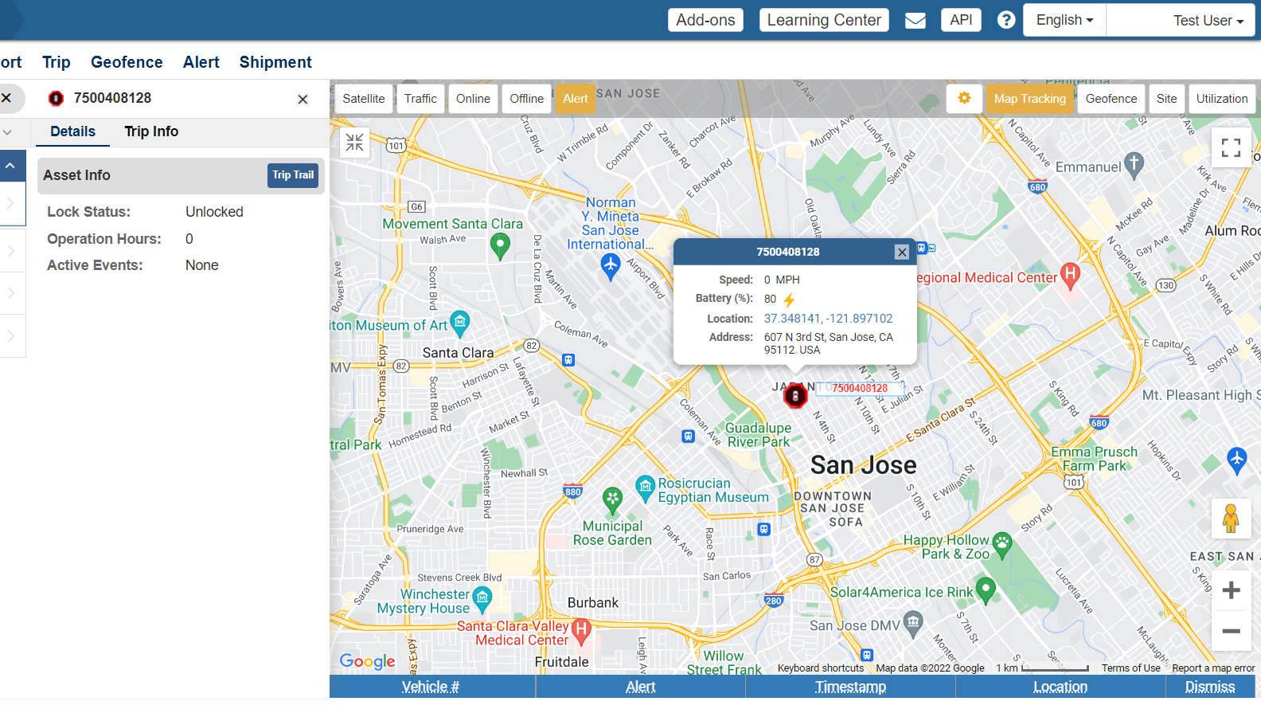The image size is (1261, 709).
Task: Click the map settings gear icon
Action: click(x=964, y=98)
